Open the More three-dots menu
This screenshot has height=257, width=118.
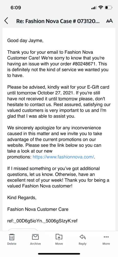106,237
